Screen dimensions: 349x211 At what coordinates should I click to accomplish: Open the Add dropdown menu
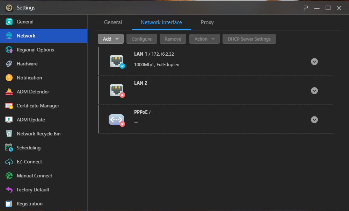pyautogui.click(x=111, y=39)
